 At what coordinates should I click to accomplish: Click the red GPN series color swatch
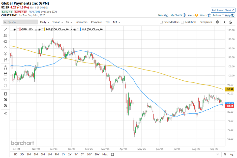pyautogui.click(x=20, y=29)
